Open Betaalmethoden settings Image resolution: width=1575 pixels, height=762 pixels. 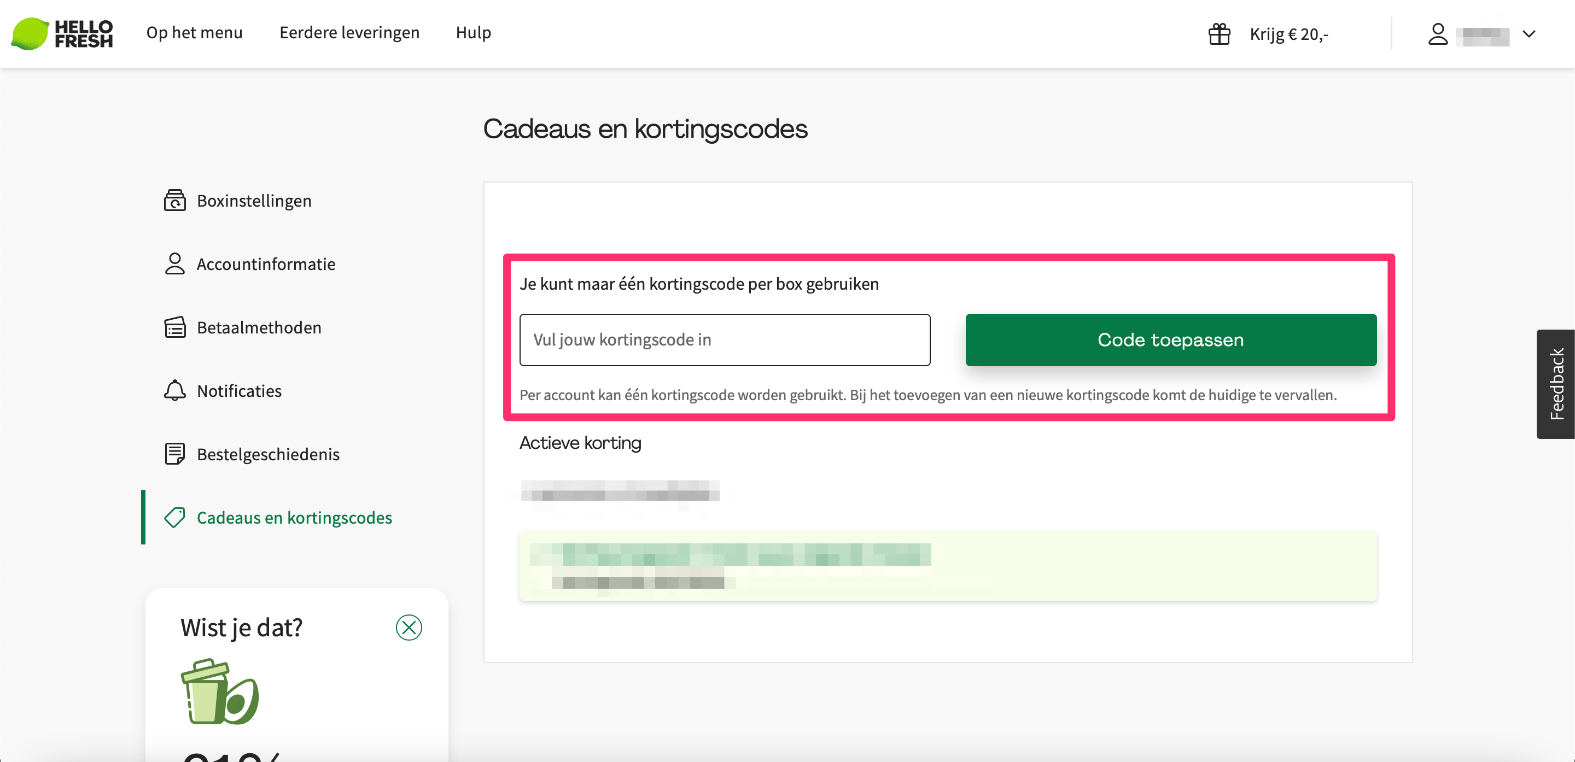(259, 327)
